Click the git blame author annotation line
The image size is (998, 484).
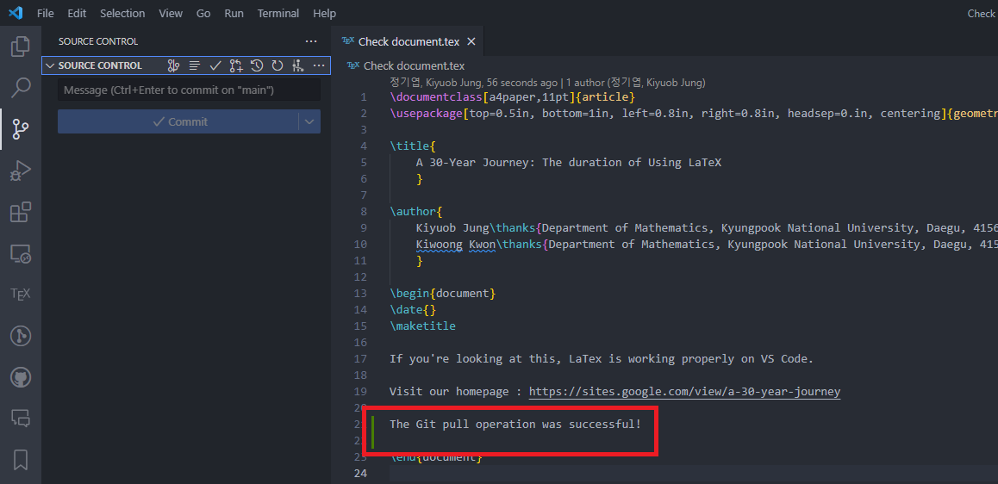coord(547,82)
